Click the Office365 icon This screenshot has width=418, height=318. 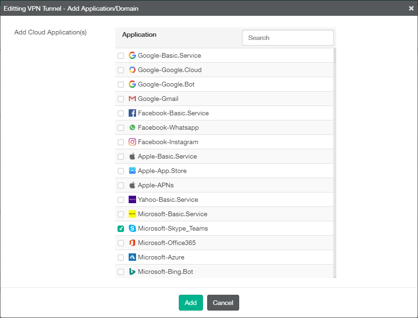(132, 243)
